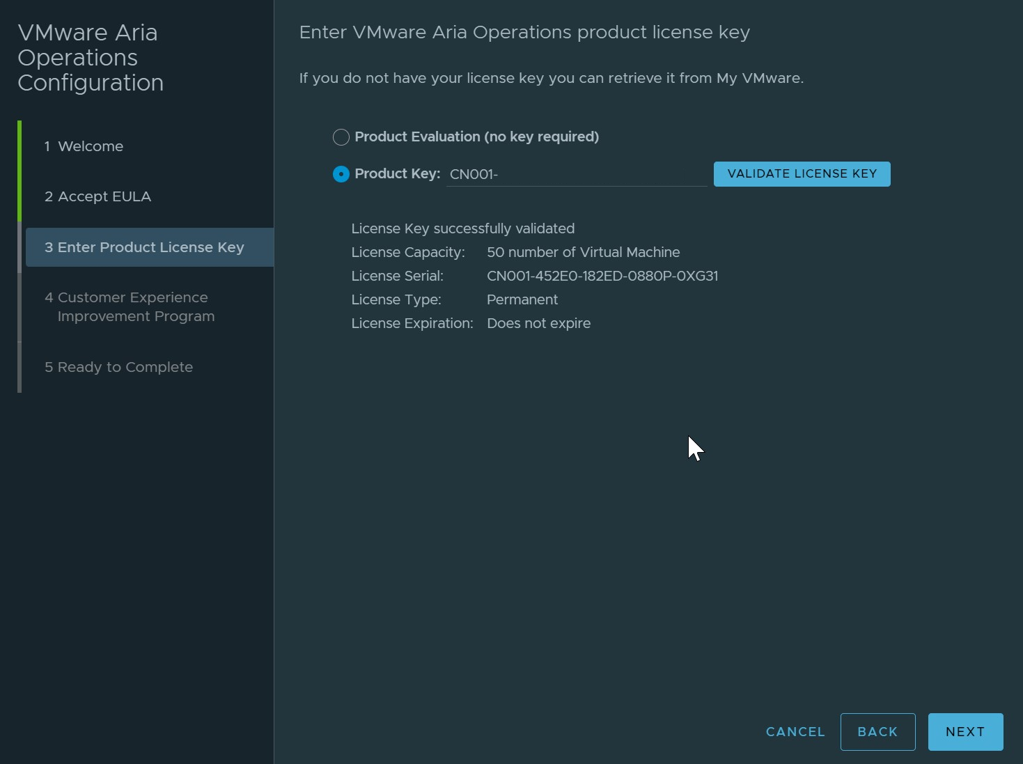Click license serial CN001-452E0-182ED-0880P-0XG31
This screenshot has height=764, width=1023.
[x=602, y=276]
